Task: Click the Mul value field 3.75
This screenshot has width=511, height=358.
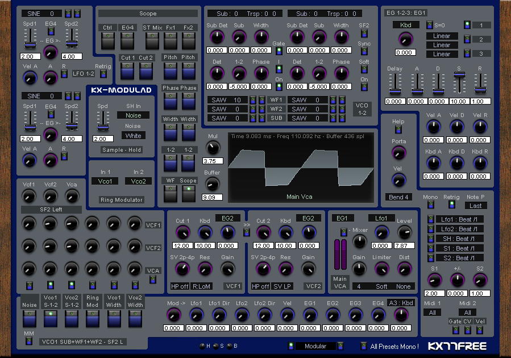Action: [213, 161]
